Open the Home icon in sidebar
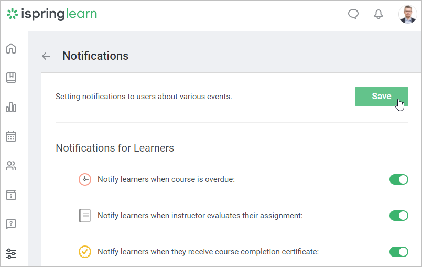 [11, 49]
